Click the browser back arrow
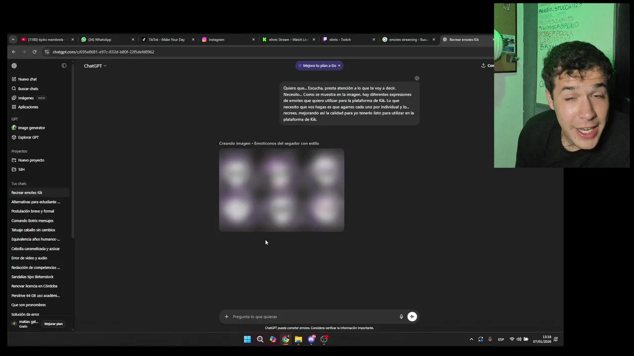This screenshot has height=356, width=634. (13, 51)
